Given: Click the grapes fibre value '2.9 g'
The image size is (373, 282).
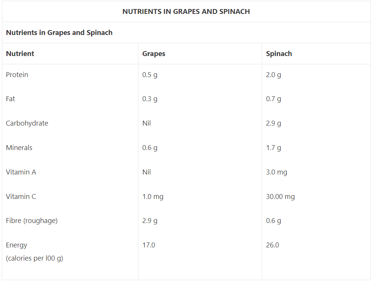Looking at the screenshot, I should [x=150, y=221].
